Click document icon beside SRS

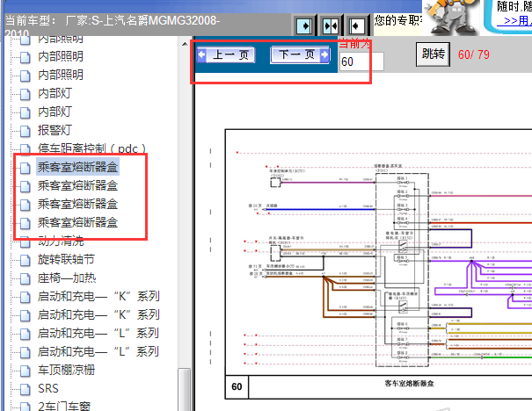[26, 389]
